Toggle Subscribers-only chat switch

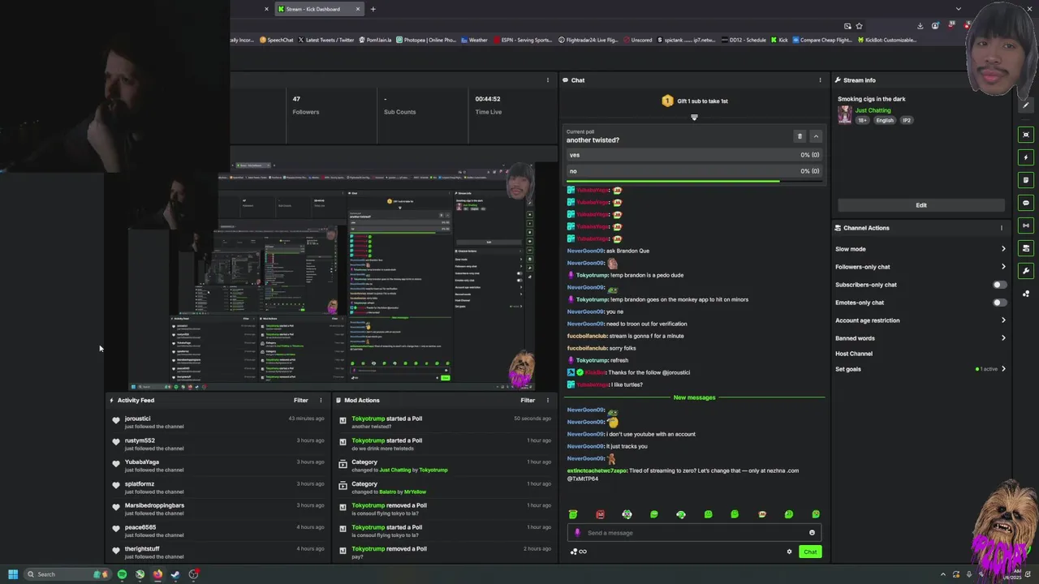click(1000, 285)
